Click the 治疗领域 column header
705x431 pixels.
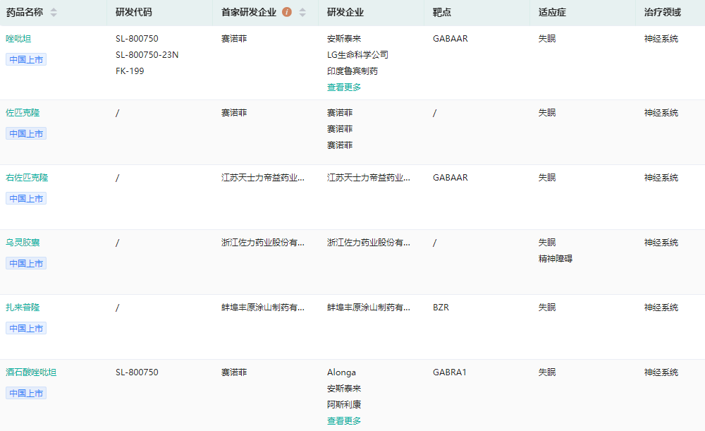(x=662, y=13)
